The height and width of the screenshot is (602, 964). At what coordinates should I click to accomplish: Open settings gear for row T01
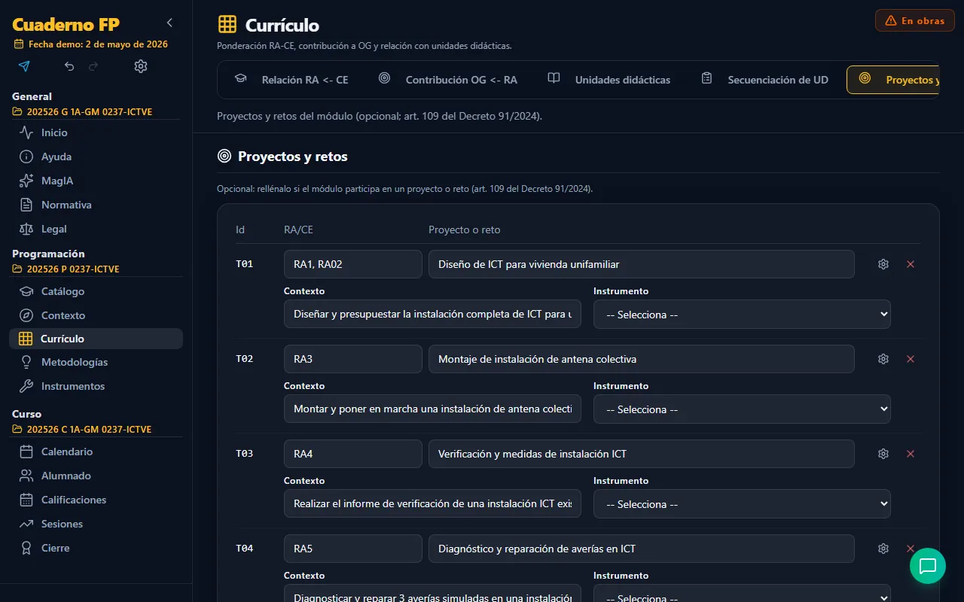click(x=883, y=264)
